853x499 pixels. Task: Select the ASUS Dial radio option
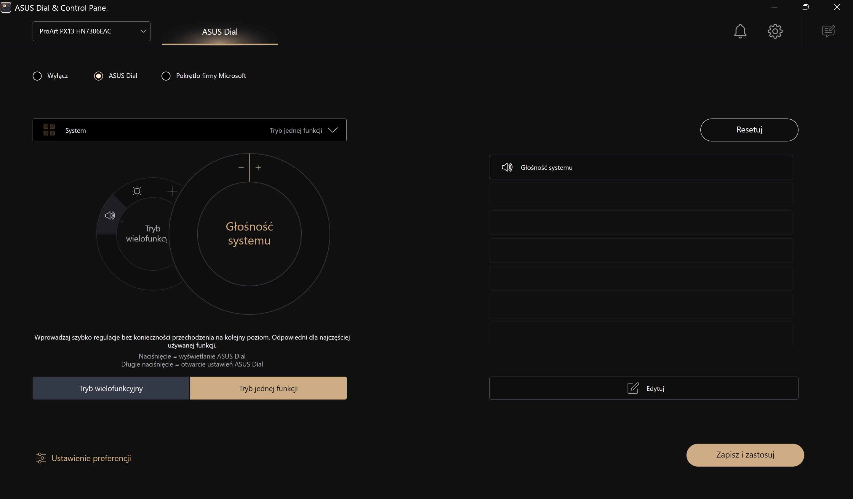pyautogui.click(x=98, y=76)
